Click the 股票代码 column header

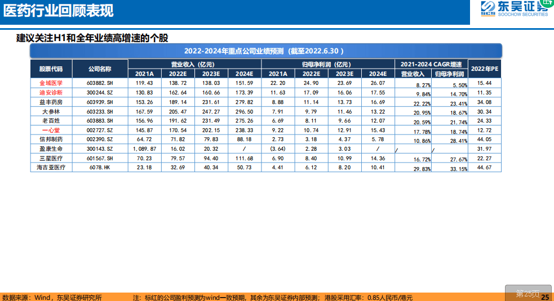(x=51, y=69)
